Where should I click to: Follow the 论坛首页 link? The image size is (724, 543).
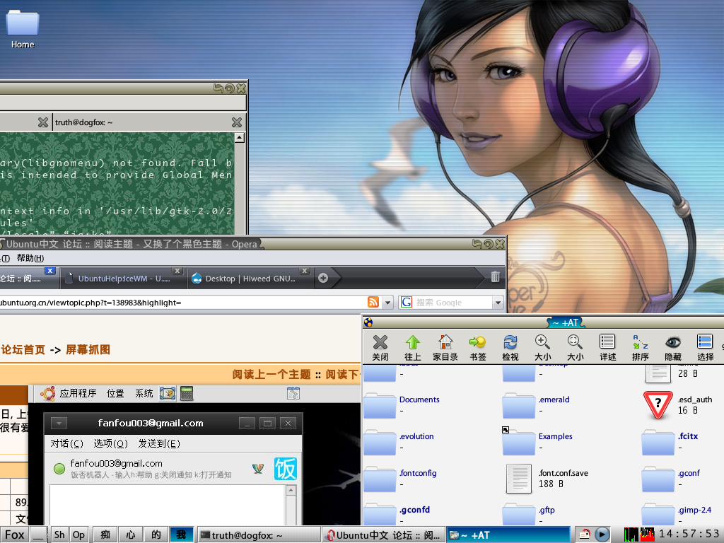point(23,349)
